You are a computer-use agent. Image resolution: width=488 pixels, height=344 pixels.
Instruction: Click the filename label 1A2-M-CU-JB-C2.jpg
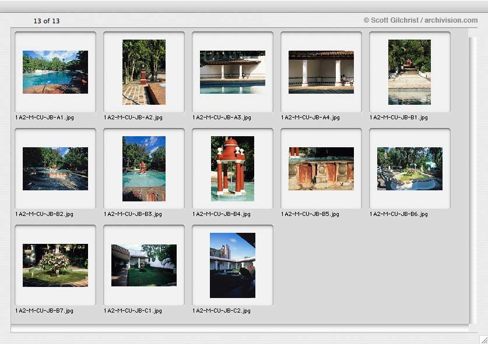[222, 311]
